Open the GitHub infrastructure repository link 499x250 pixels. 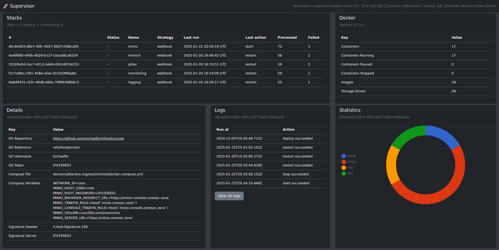click(x=88, y=139)
